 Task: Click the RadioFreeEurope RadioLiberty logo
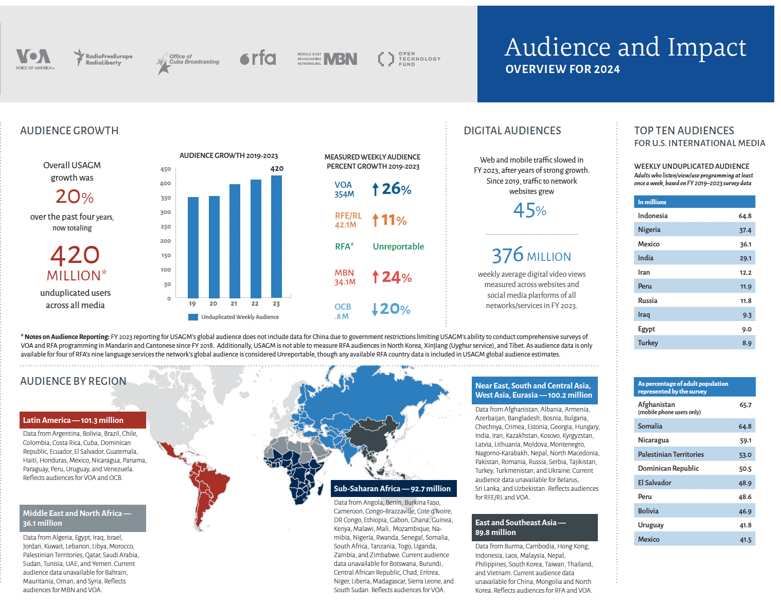[x=103, y=58]
